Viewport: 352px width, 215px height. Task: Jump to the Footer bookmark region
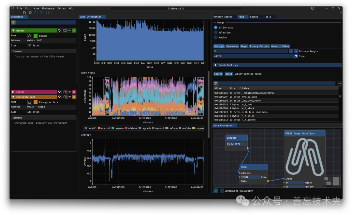click(x=60, y=92)
